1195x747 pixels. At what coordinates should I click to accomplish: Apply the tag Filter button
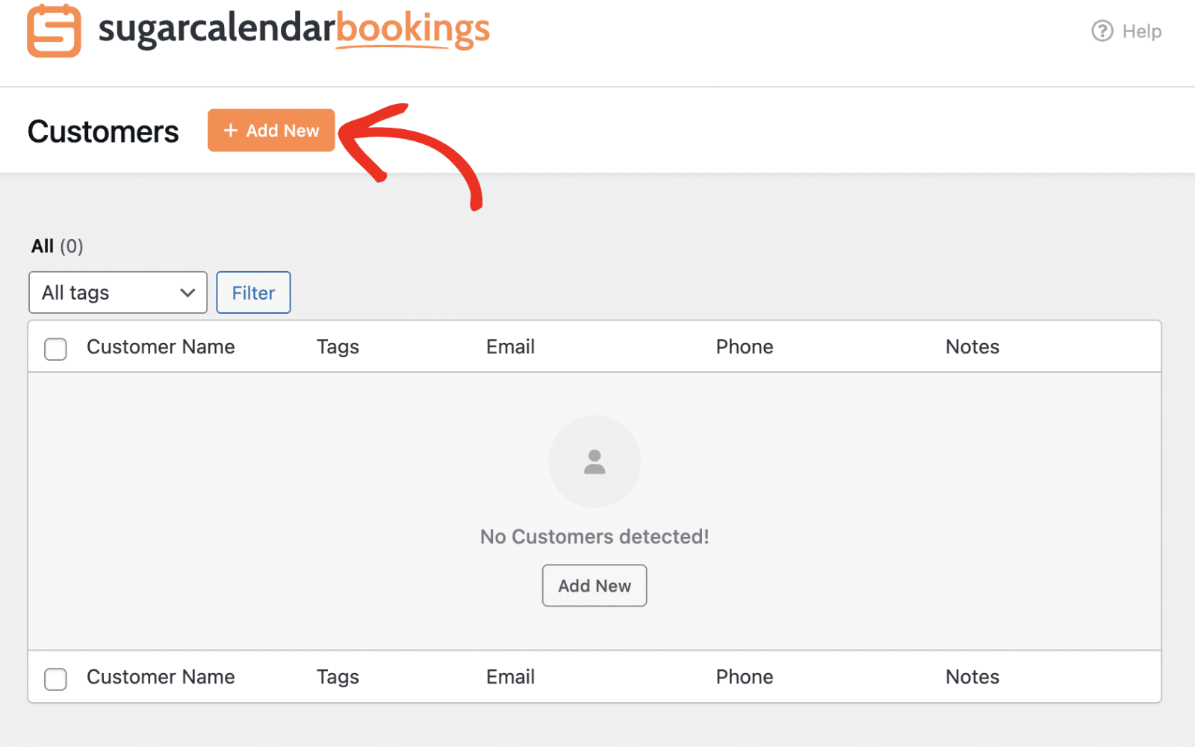pyautogui.click(x=253, y=293)
